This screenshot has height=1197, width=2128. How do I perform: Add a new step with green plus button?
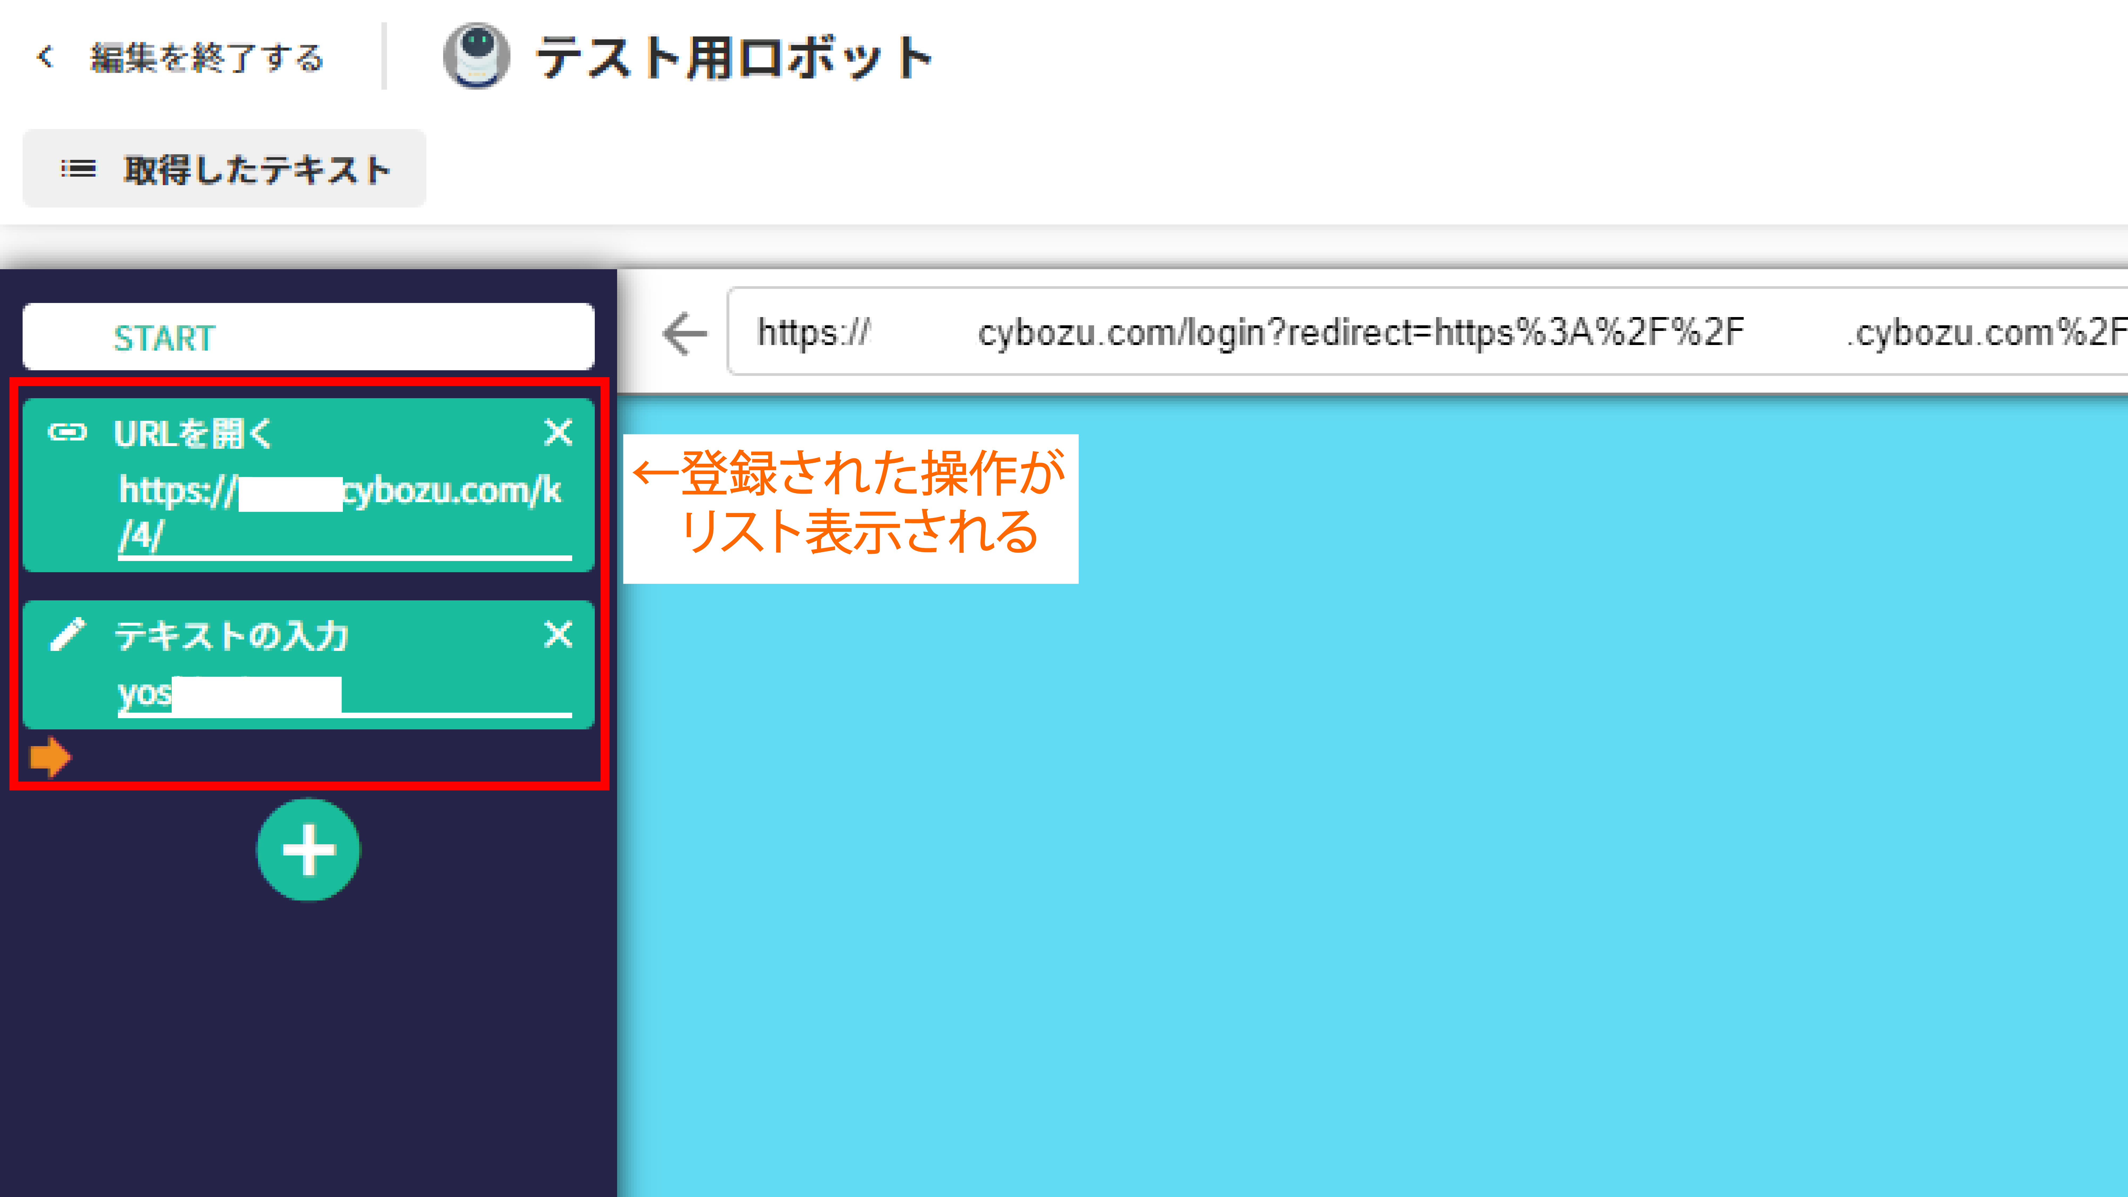[x=308, y=850]
